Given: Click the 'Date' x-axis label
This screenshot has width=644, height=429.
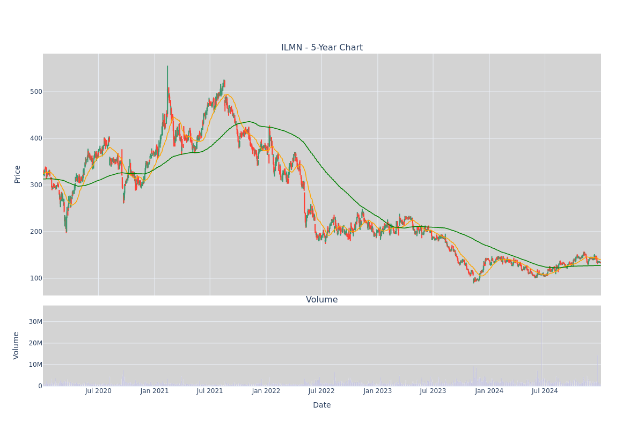Looking at the screenshot, I should [322, 405].
